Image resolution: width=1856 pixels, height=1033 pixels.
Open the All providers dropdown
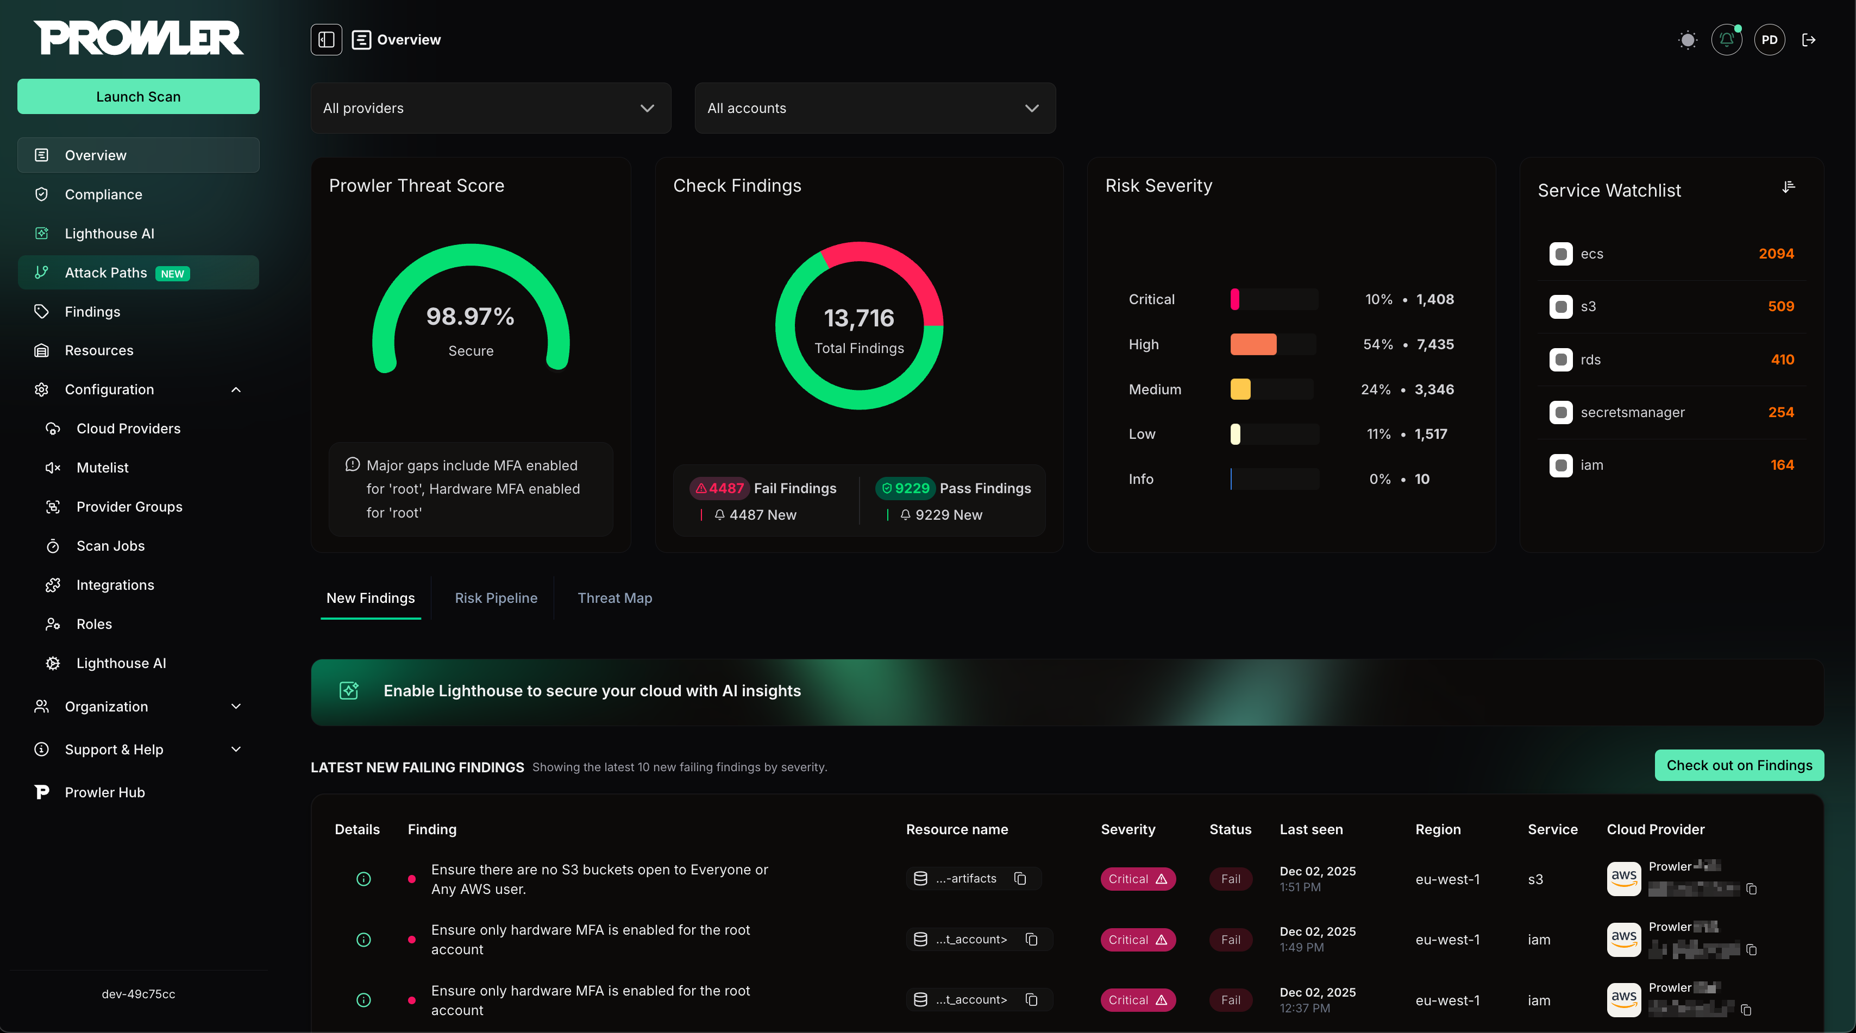[491, 108]
